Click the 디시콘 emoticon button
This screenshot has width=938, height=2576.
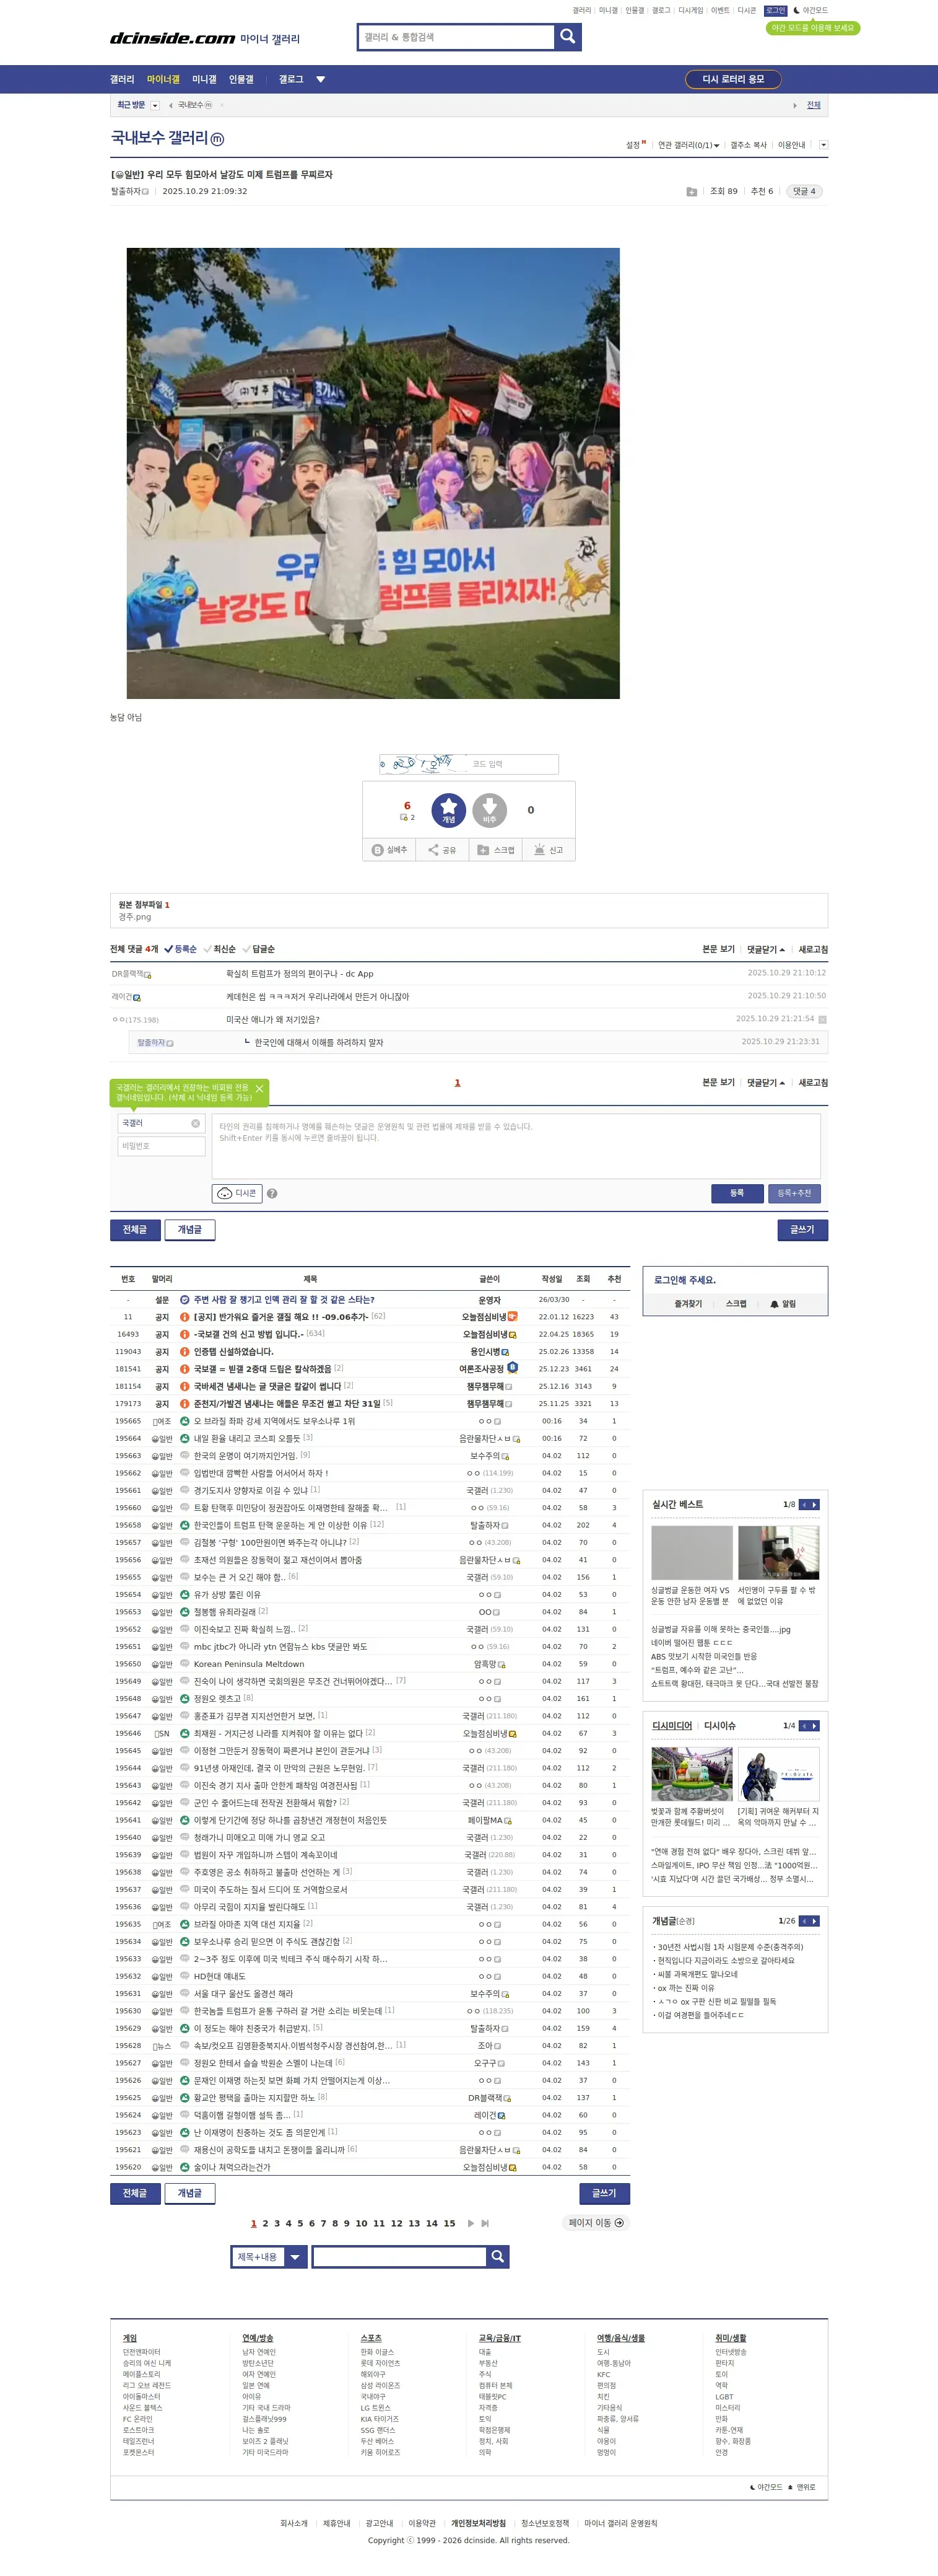237,1193
